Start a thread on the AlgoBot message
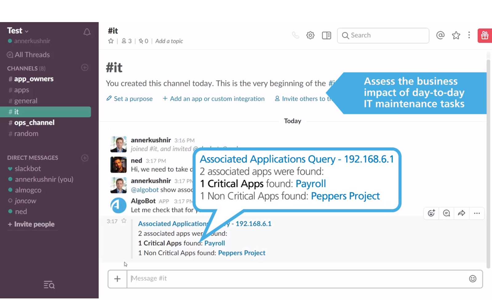The image size is (492, 307). click(446, 213)
